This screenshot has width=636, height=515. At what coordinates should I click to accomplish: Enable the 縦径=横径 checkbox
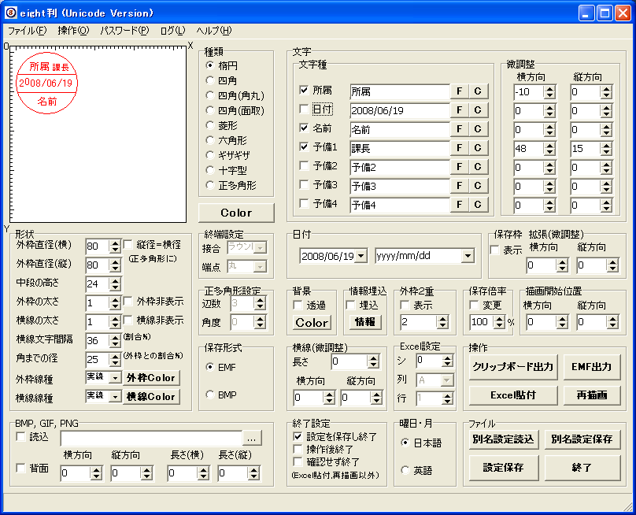coord(128,244)
